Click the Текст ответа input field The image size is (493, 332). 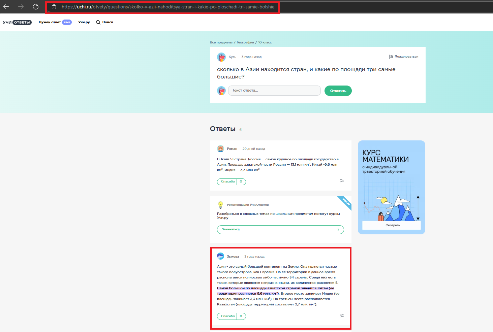pos(274,91)
